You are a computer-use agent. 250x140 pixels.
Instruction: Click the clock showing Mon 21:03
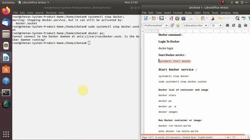(x=131, y=2)
